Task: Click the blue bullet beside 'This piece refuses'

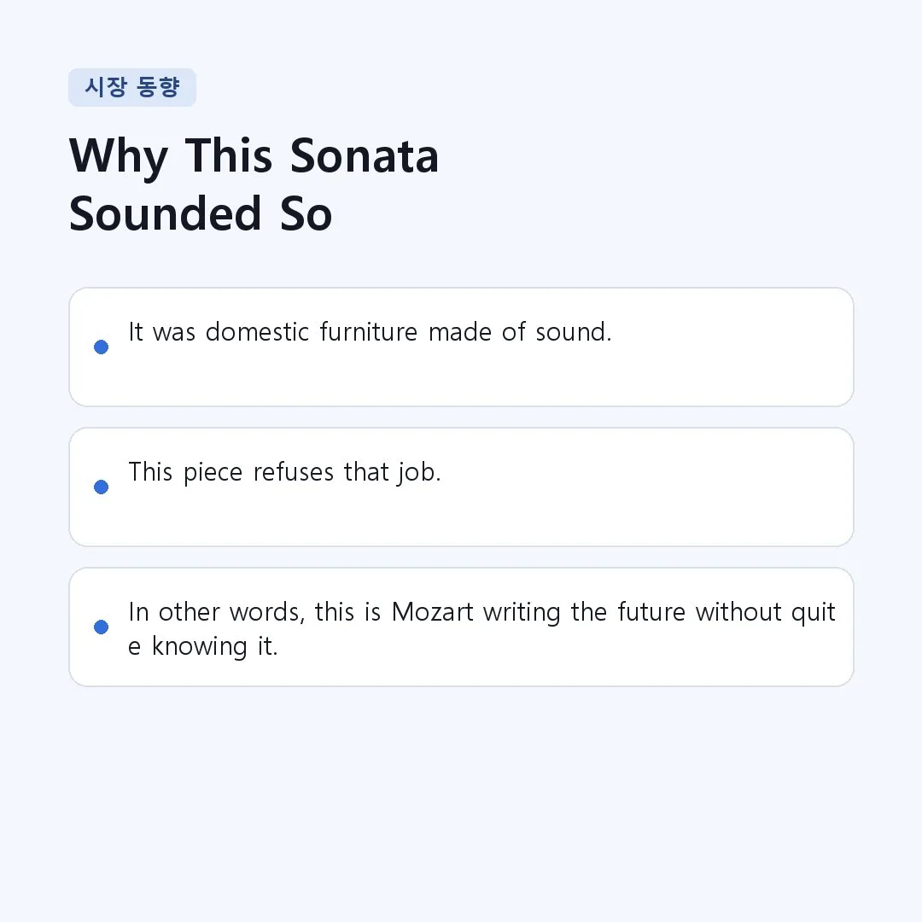Action: (x=101, y=487)
